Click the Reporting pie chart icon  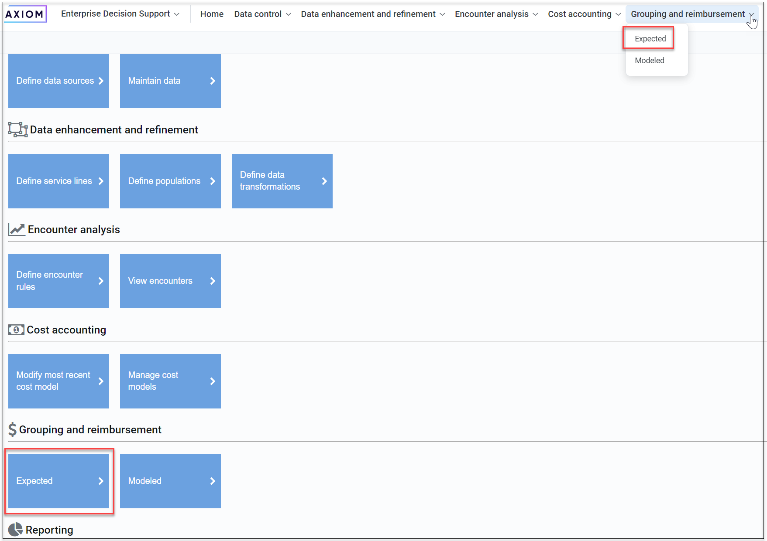coord(15,530)
